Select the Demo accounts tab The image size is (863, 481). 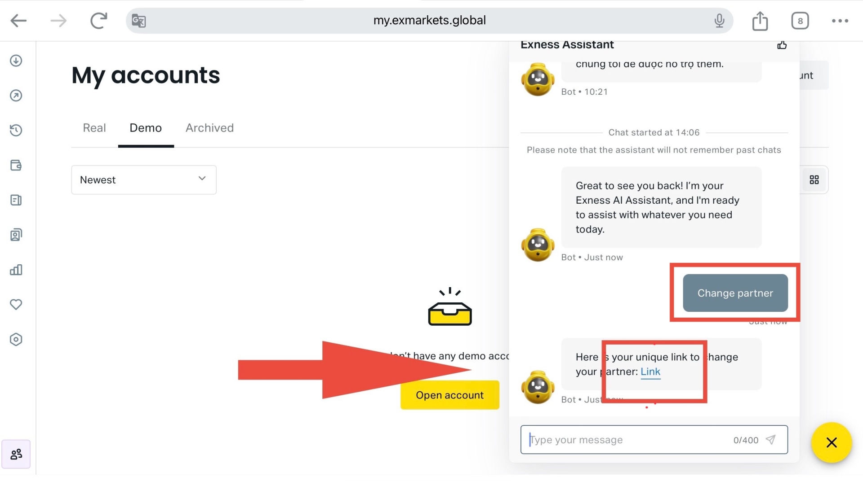click(146, 128)
